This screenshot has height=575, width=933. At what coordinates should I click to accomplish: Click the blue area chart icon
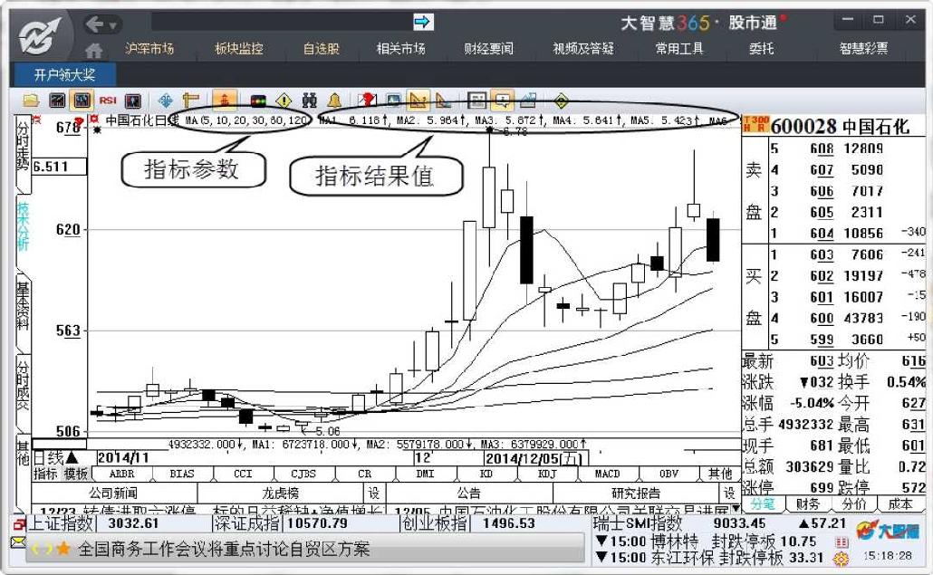(528, 101)
